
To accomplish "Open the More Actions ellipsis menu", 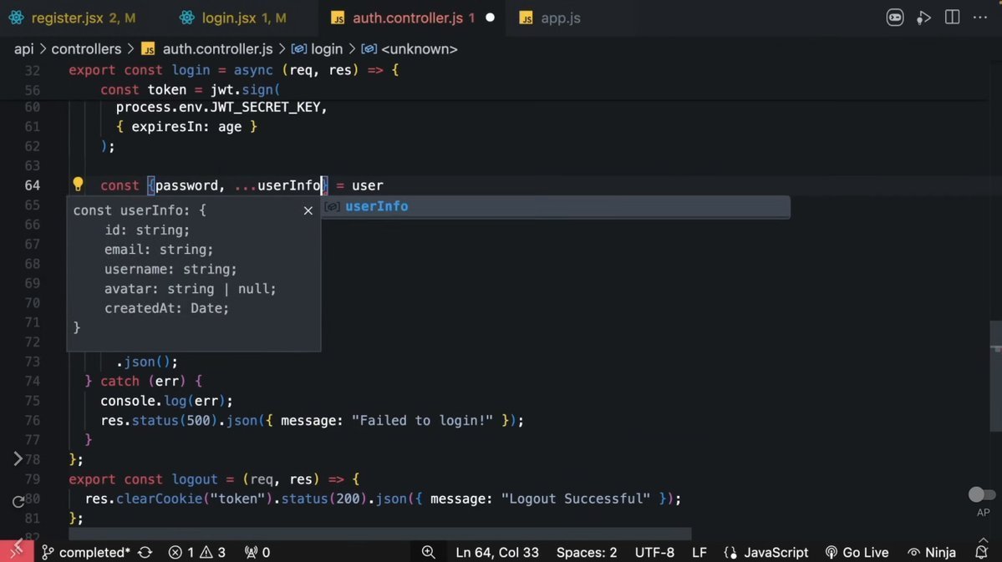I will pyautogui.click(x=980, y=18).
